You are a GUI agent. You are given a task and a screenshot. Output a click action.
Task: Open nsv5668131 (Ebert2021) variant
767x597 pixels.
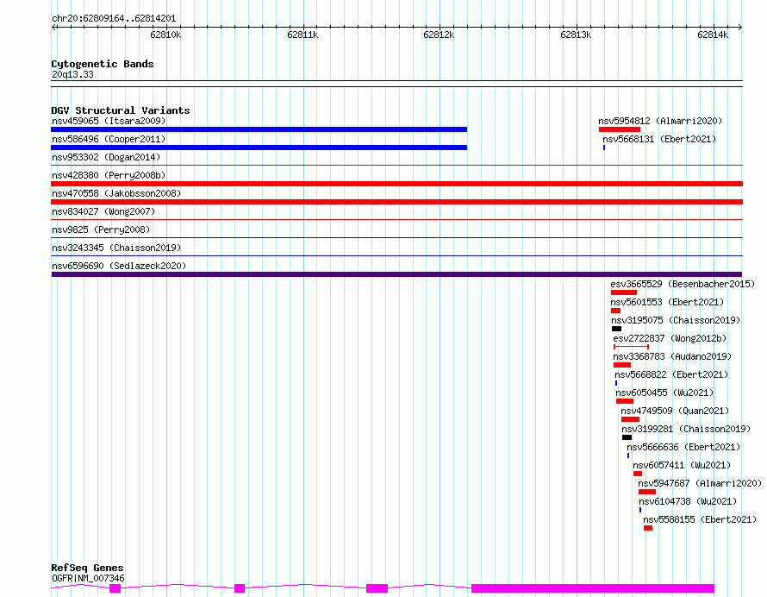pos(659,139)
